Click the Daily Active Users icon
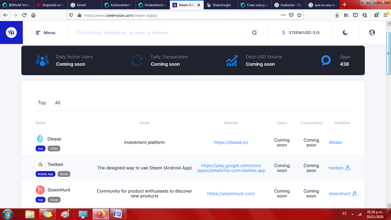 tap(42, 61)
